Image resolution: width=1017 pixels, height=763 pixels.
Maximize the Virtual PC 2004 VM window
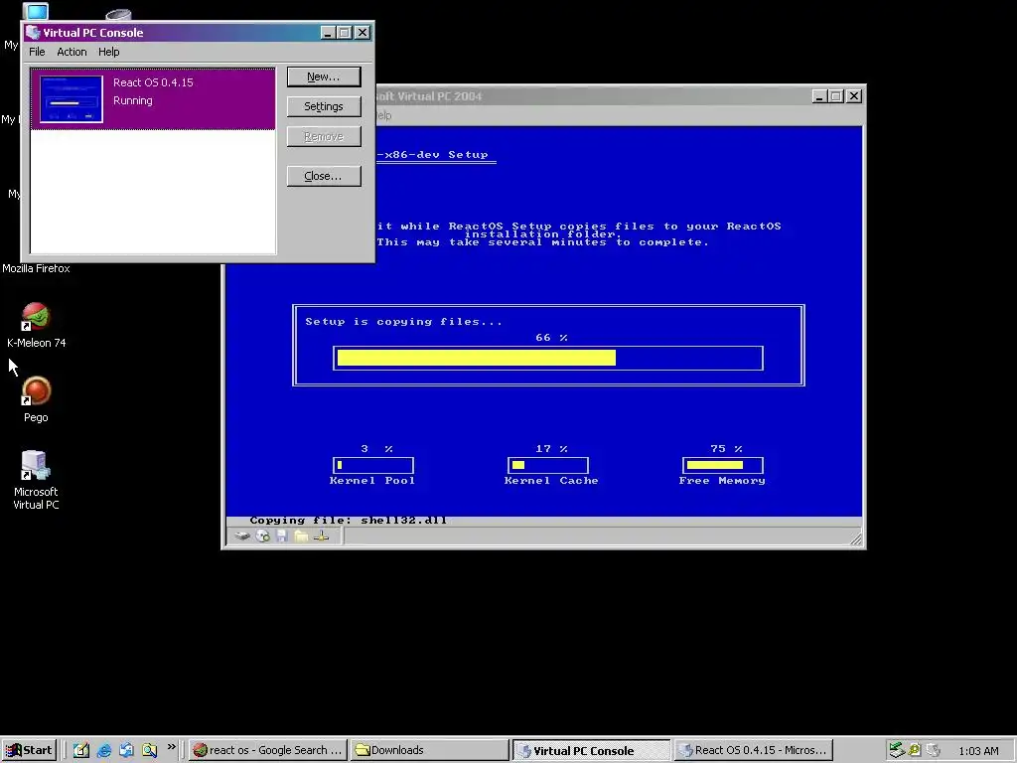point(836,96)
